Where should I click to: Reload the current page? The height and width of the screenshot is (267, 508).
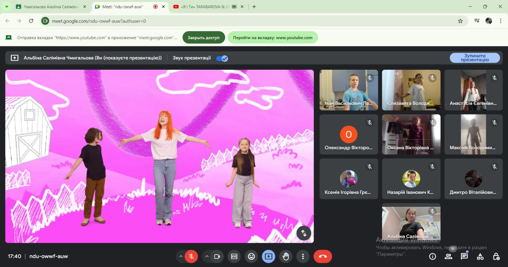31,21
